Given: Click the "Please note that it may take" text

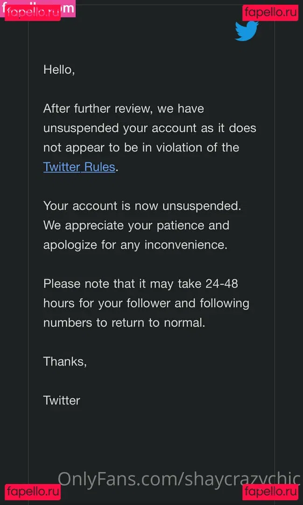Looking at the screenshot, I should click(122, 284).
